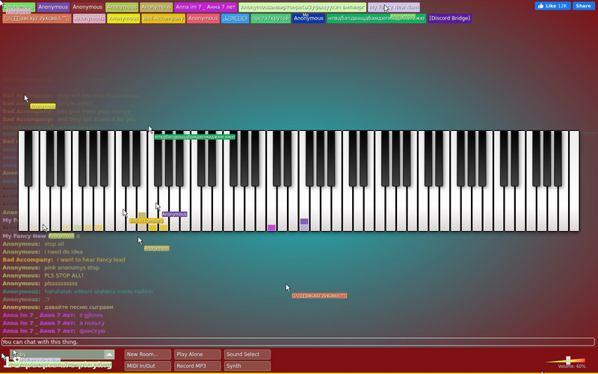Select the 'Anonymousанвиртонрасы' light green user tag
This screenshot has height=374, width=598.
303,7
